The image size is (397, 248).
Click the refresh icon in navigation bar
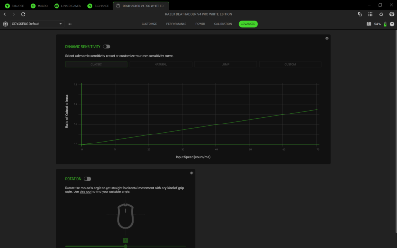coord(23,14)
